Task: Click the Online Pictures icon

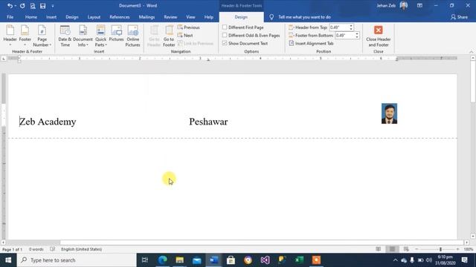Action: coord(132,36)
